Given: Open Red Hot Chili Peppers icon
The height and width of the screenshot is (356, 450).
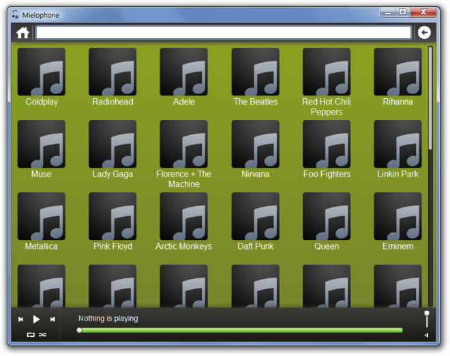Looking at the screenshot, I should [327, 72].
